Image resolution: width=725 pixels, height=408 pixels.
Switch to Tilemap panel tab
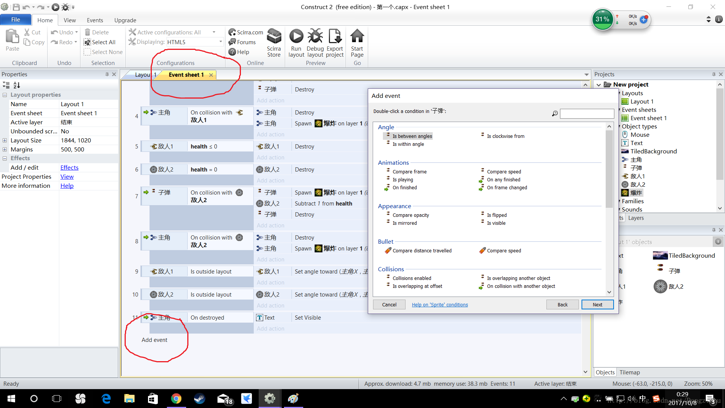point(629,372)
